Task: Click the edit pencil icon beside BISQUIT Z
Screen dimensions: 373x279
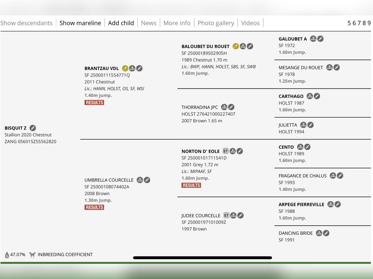Action: pos(33,128)
